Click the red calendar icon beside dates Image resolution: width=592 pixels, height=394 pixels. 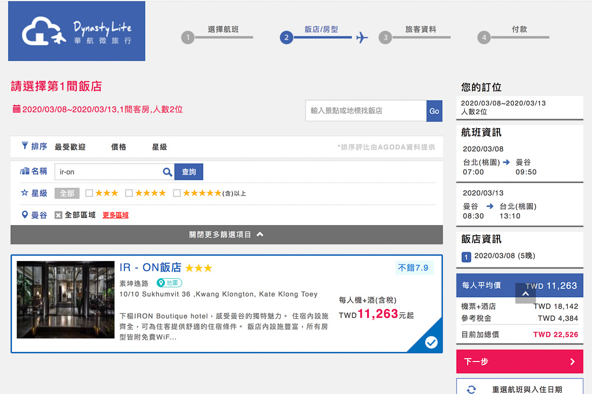click(x=16, y=109)
